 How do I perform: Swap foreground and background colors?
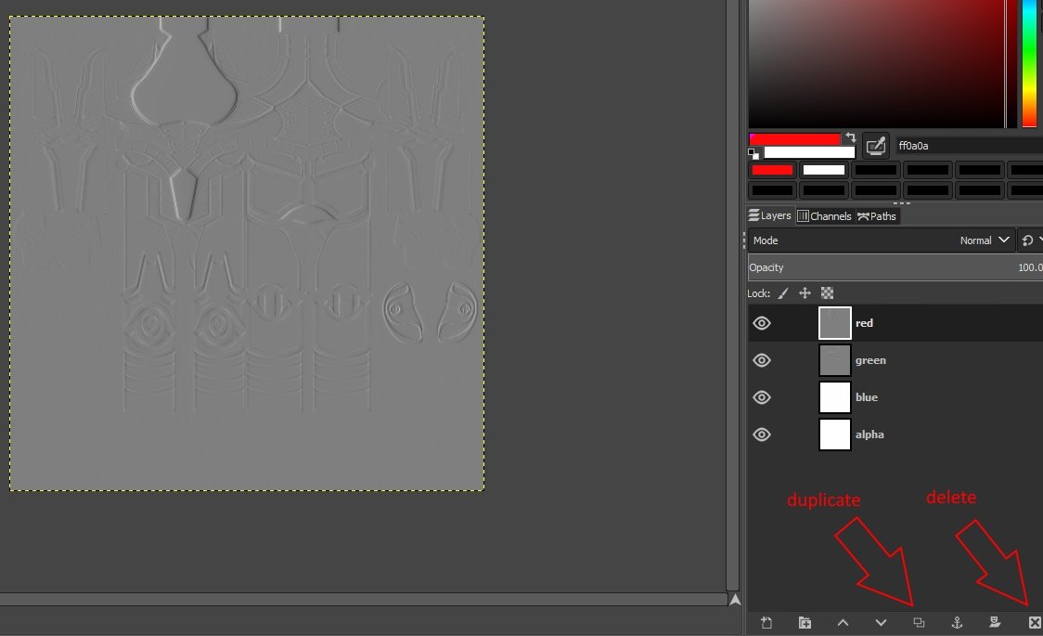[850, 137]
